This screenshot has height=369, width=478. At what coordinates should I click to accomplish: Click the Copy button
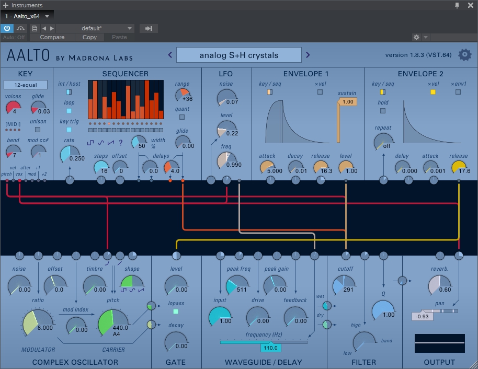tap(89, 37)
